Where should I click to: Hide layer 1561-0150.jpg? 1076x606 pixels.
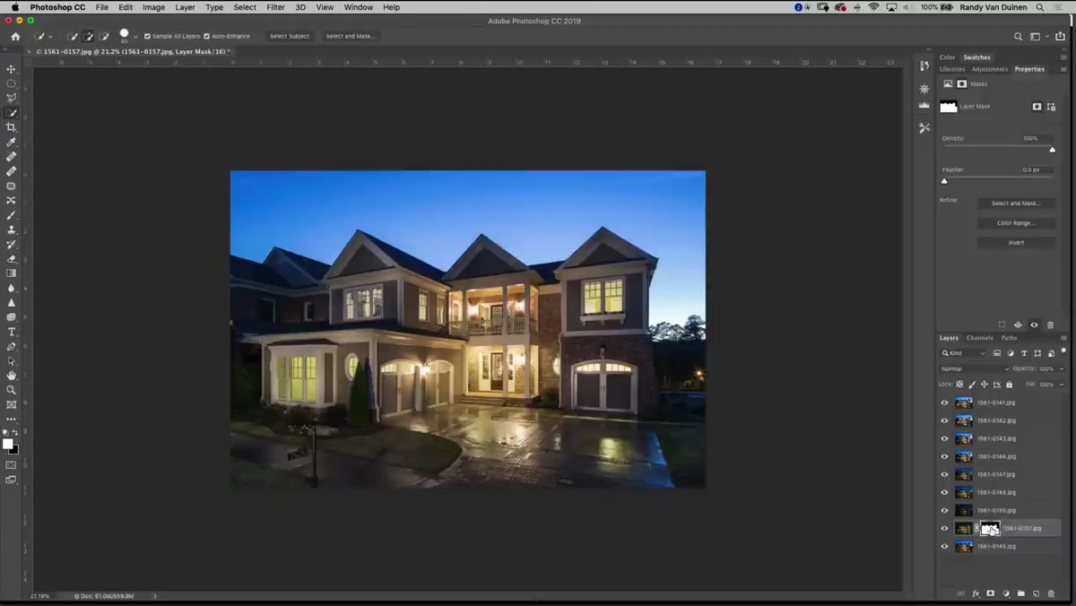pyautogui.click(x=944, y=510)
